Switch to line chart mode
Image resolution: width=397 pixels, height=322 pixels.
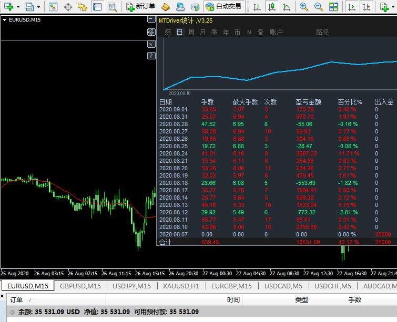coord(287,7)
